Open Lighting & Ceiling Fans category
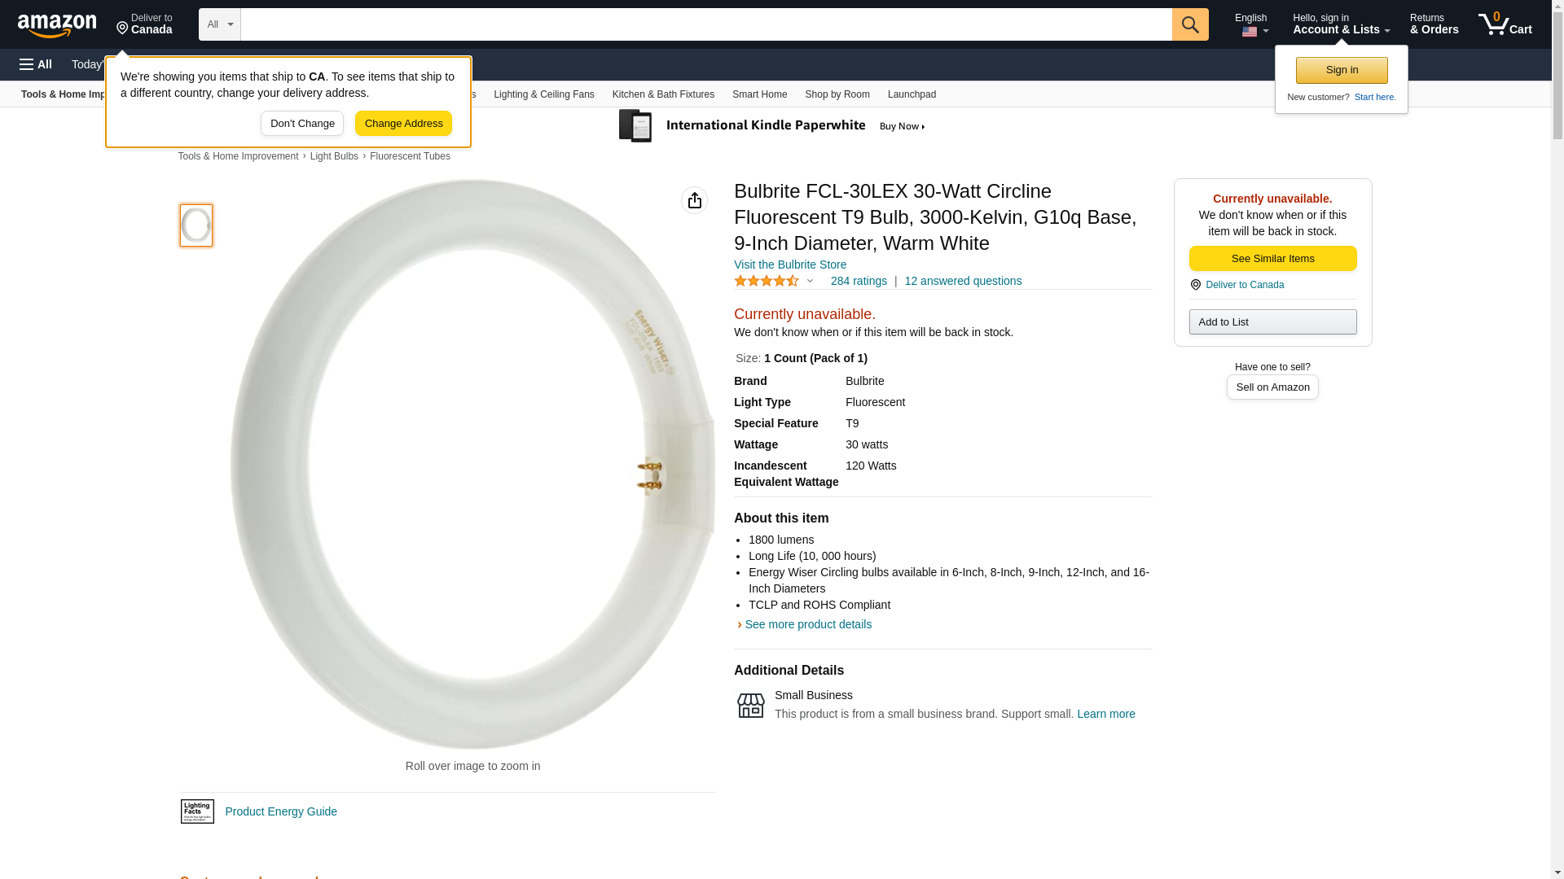Screen dimensions: 1564x879 [543, 94]
